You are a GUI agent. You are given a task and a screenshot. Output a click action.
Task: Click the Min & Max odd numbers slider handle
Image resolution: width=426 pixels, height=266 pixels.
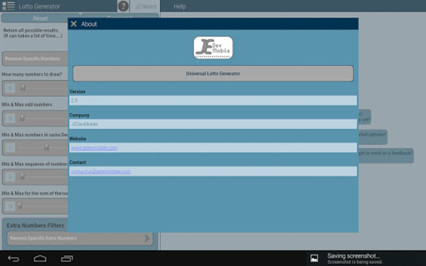pos(22,118)
